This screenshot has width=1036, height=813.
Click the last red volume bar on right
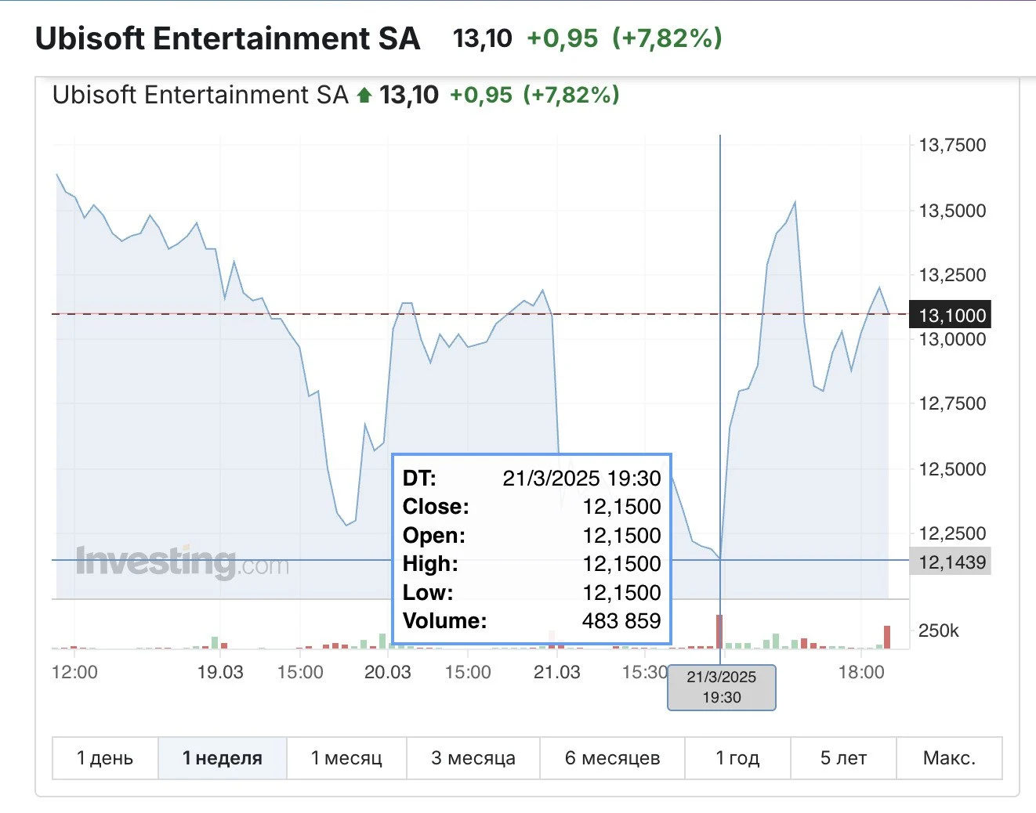(x=887, y=637)
